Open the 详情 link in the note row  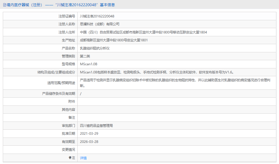[x=83, y=158]
